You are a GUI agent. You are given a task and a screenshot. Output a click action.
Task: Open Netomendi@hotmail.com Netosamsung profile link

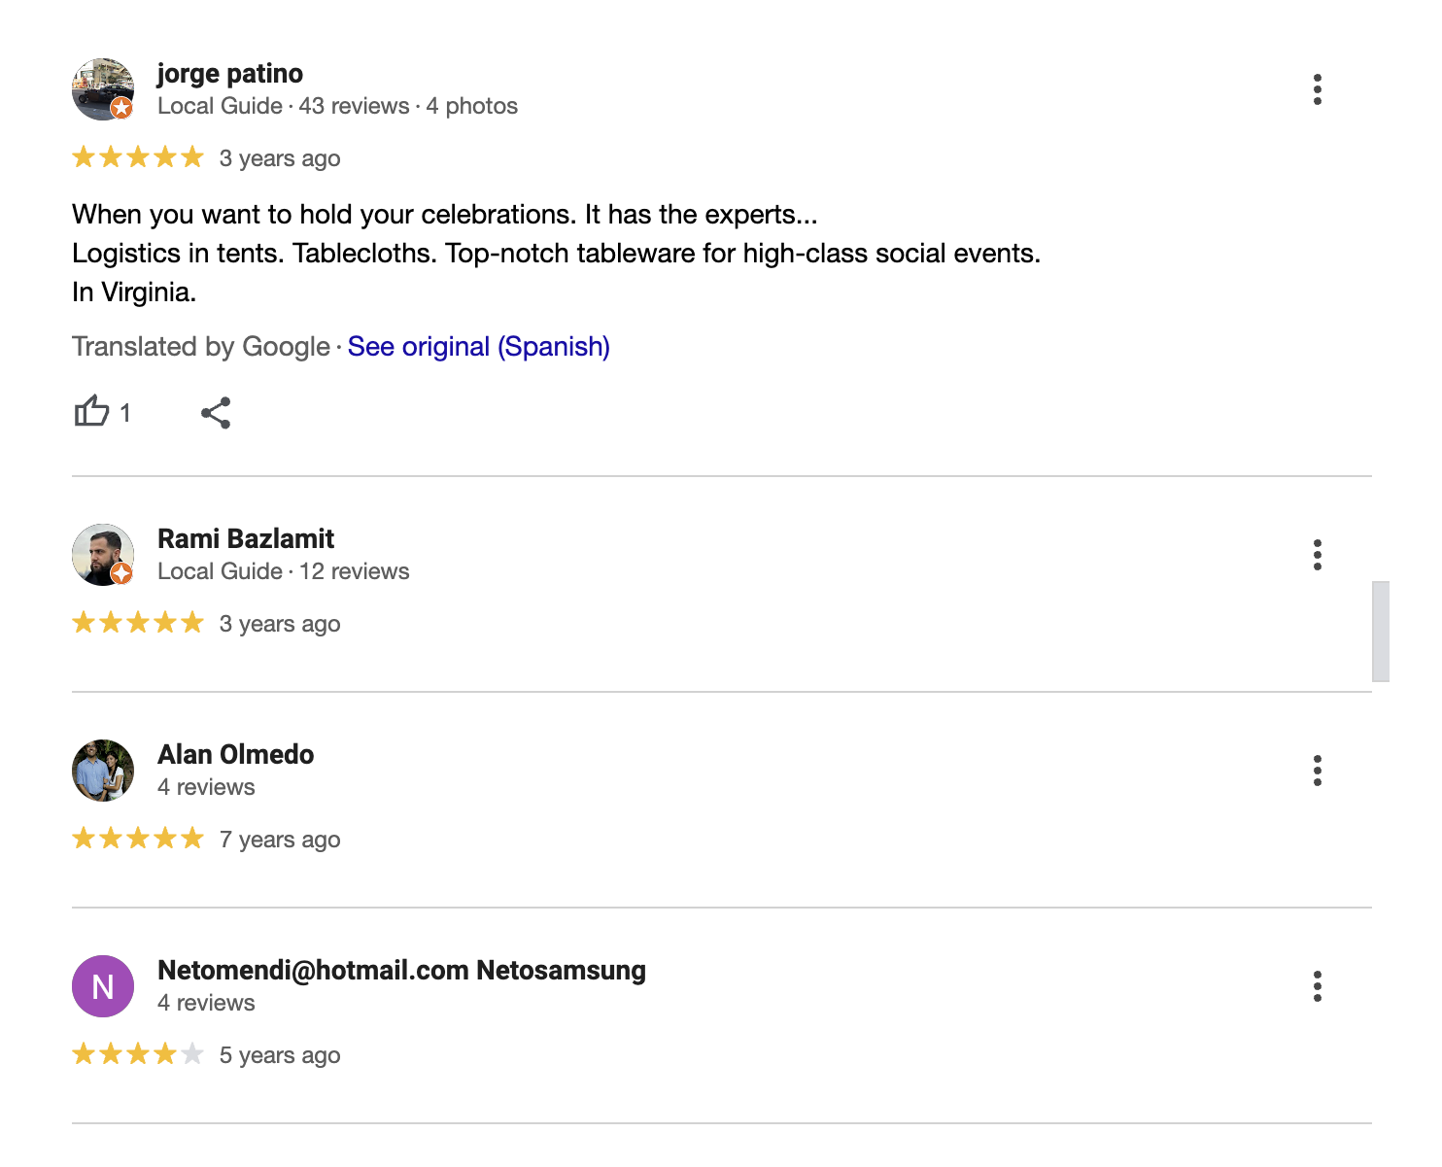pos(401,971)
